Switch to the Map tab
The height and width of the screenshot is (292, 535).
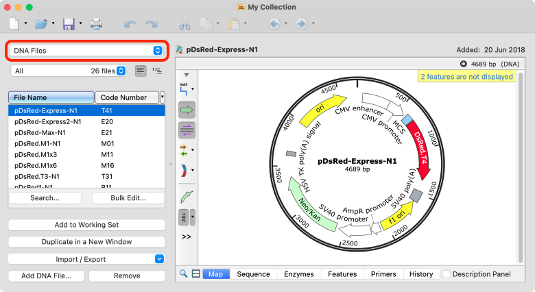coord(216,274)
